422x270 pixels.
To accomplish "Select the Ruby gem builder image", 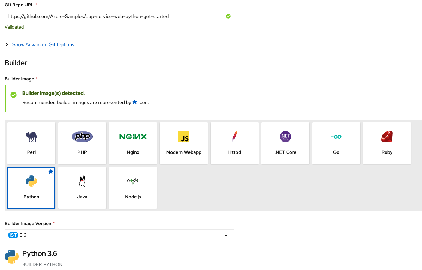I will (387, 143).
